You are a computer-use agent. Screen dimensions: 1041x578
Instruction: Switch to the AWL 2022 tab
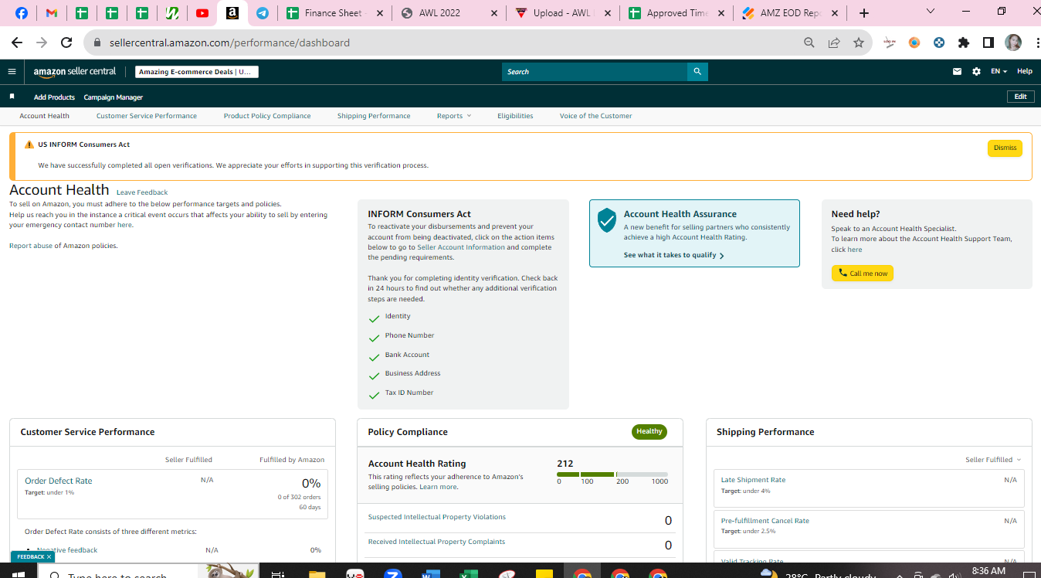coord(449,13)
